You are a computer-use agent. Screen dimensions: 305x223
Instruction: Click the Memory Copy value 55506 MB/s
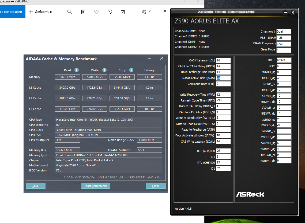[x=122, y=77]
